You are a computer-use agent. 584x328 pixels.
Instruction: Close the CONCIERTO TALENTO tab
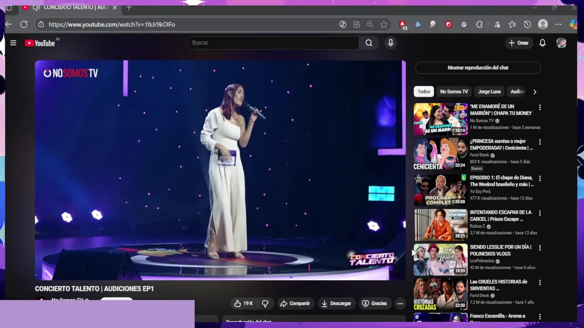pyautogui.click(x=115, y=7)
